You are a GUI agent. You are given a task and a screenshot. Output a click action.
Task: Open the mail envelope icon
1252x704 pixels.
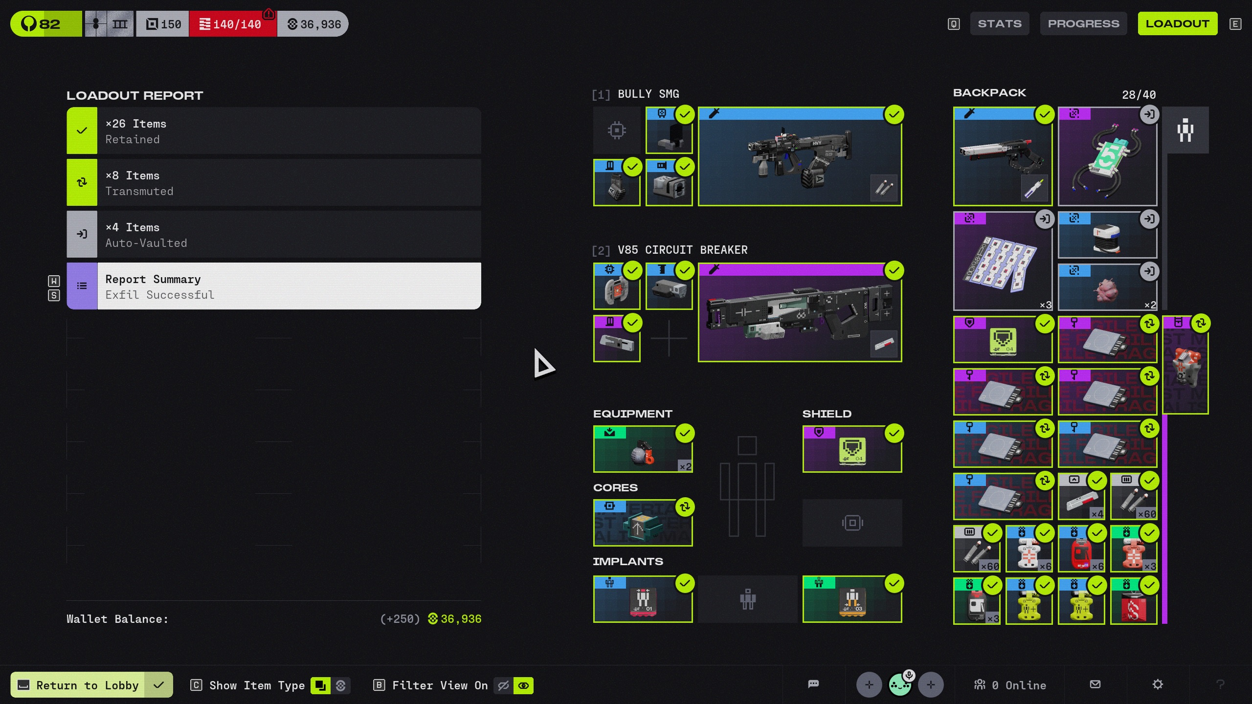point(1095,684)
